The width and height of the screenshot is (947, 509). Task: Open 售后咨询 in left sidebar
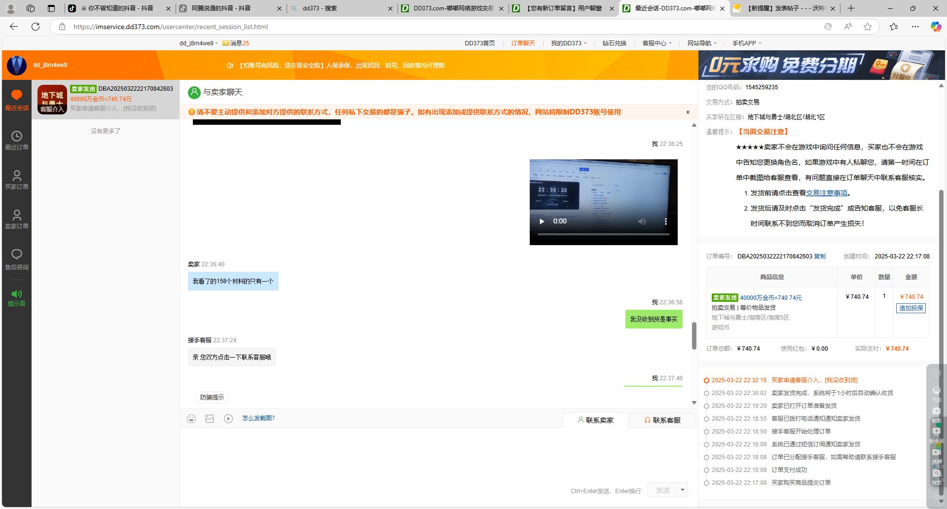pos(16,259)
